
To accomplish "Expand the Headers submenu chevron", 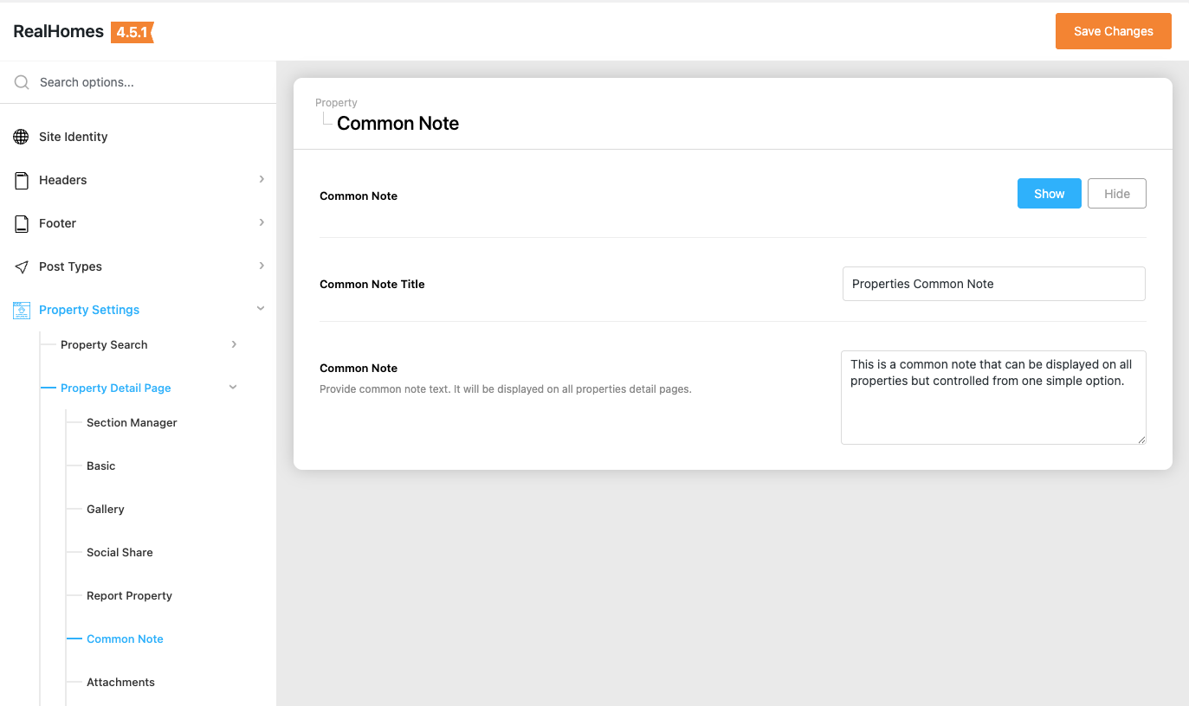I will [262, 179].
